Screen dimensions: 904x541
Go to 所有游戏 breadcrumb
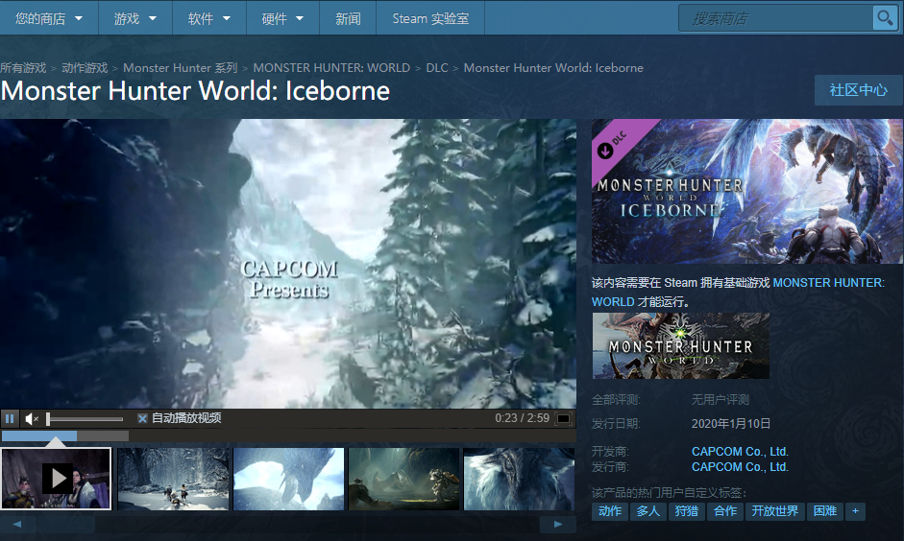[23, 68]
